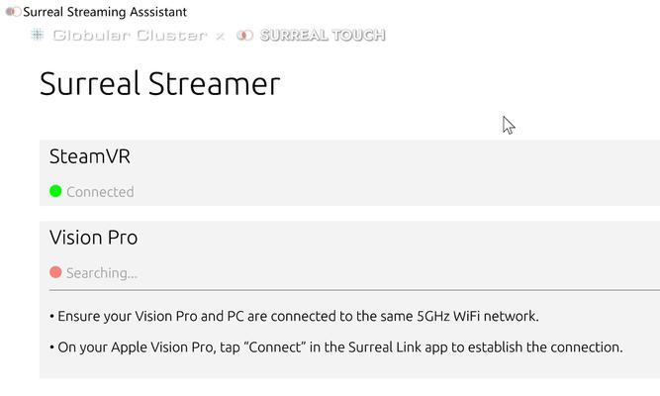The width and height of the screenshot is (660, 396).
Task: Click the SURREAL TOUCH logo text
Action: [x=323, y=35]
